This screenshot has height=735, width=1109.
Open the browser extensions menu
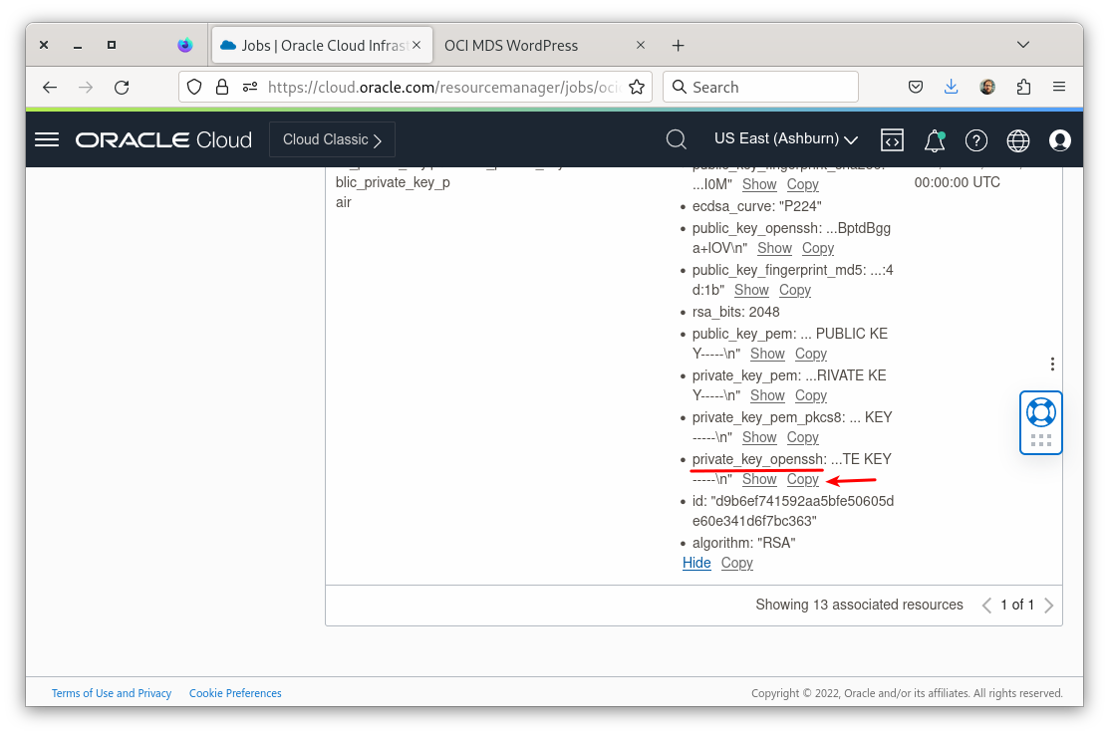1023,87
